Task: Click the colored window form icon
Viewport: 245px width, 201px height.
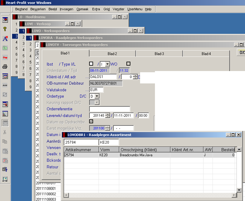Action: pyautogui.click(x=5, y=76)
